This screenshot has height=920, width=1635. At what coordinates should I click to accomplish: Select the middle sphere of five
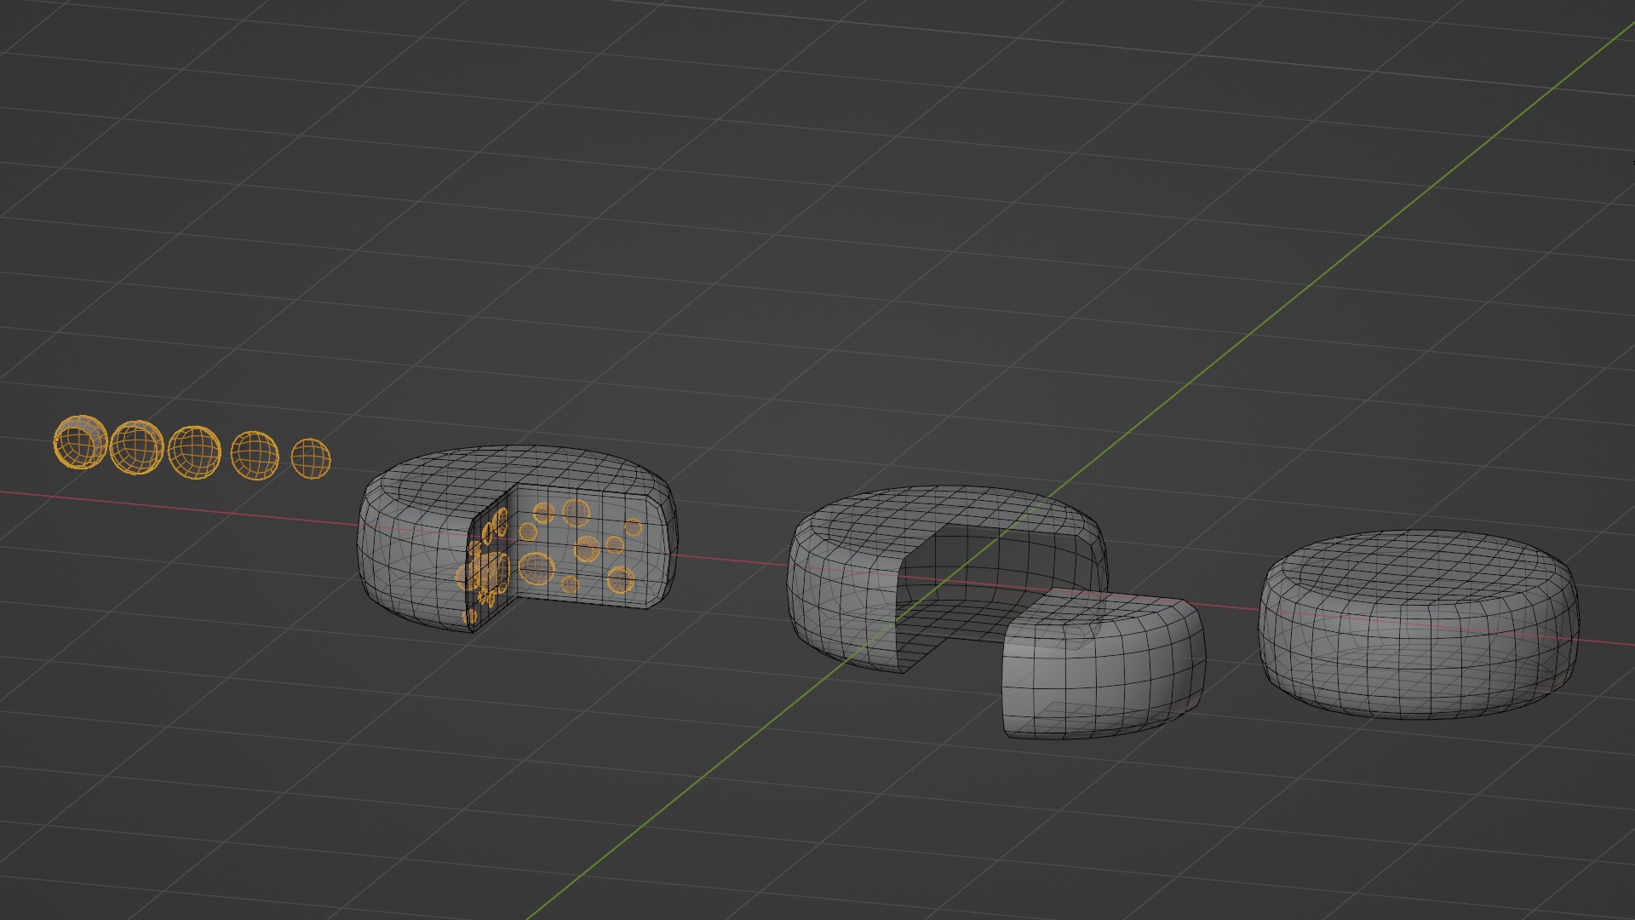[194, 451]
